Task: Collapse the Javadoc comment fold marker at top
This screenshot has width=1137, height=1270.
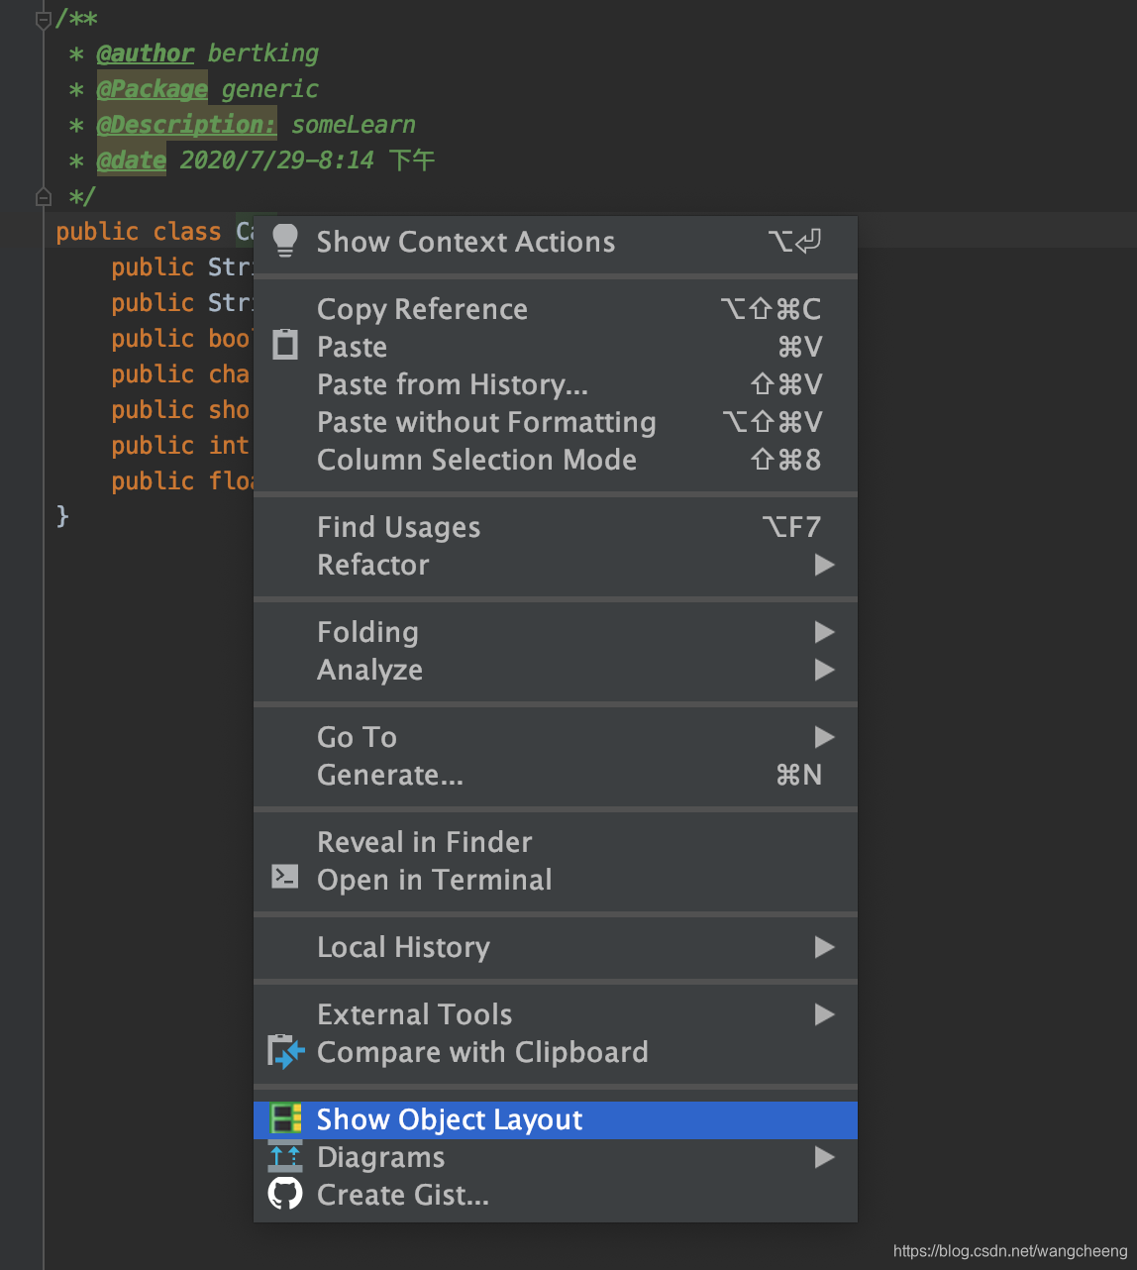Action: click(43, 19)
